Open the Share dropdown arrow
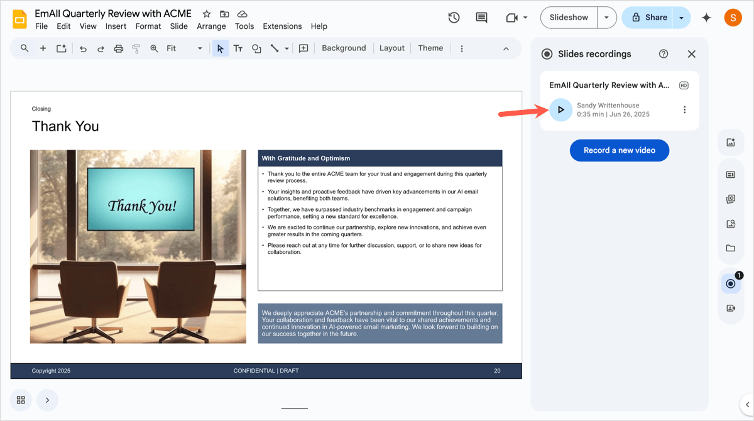Viewport: 754px width, 421px height. (x=681, y=18)
